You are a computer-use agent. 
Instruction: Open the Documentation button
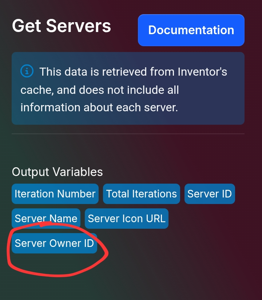coord(191,30)
